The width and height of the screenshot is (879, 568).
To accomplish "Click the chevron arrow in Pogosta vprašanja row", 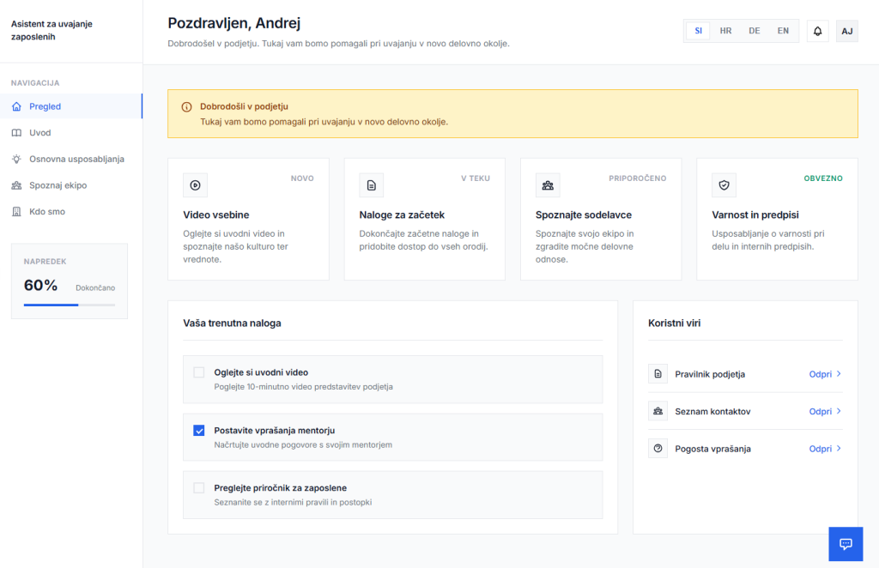I will 839,449.
